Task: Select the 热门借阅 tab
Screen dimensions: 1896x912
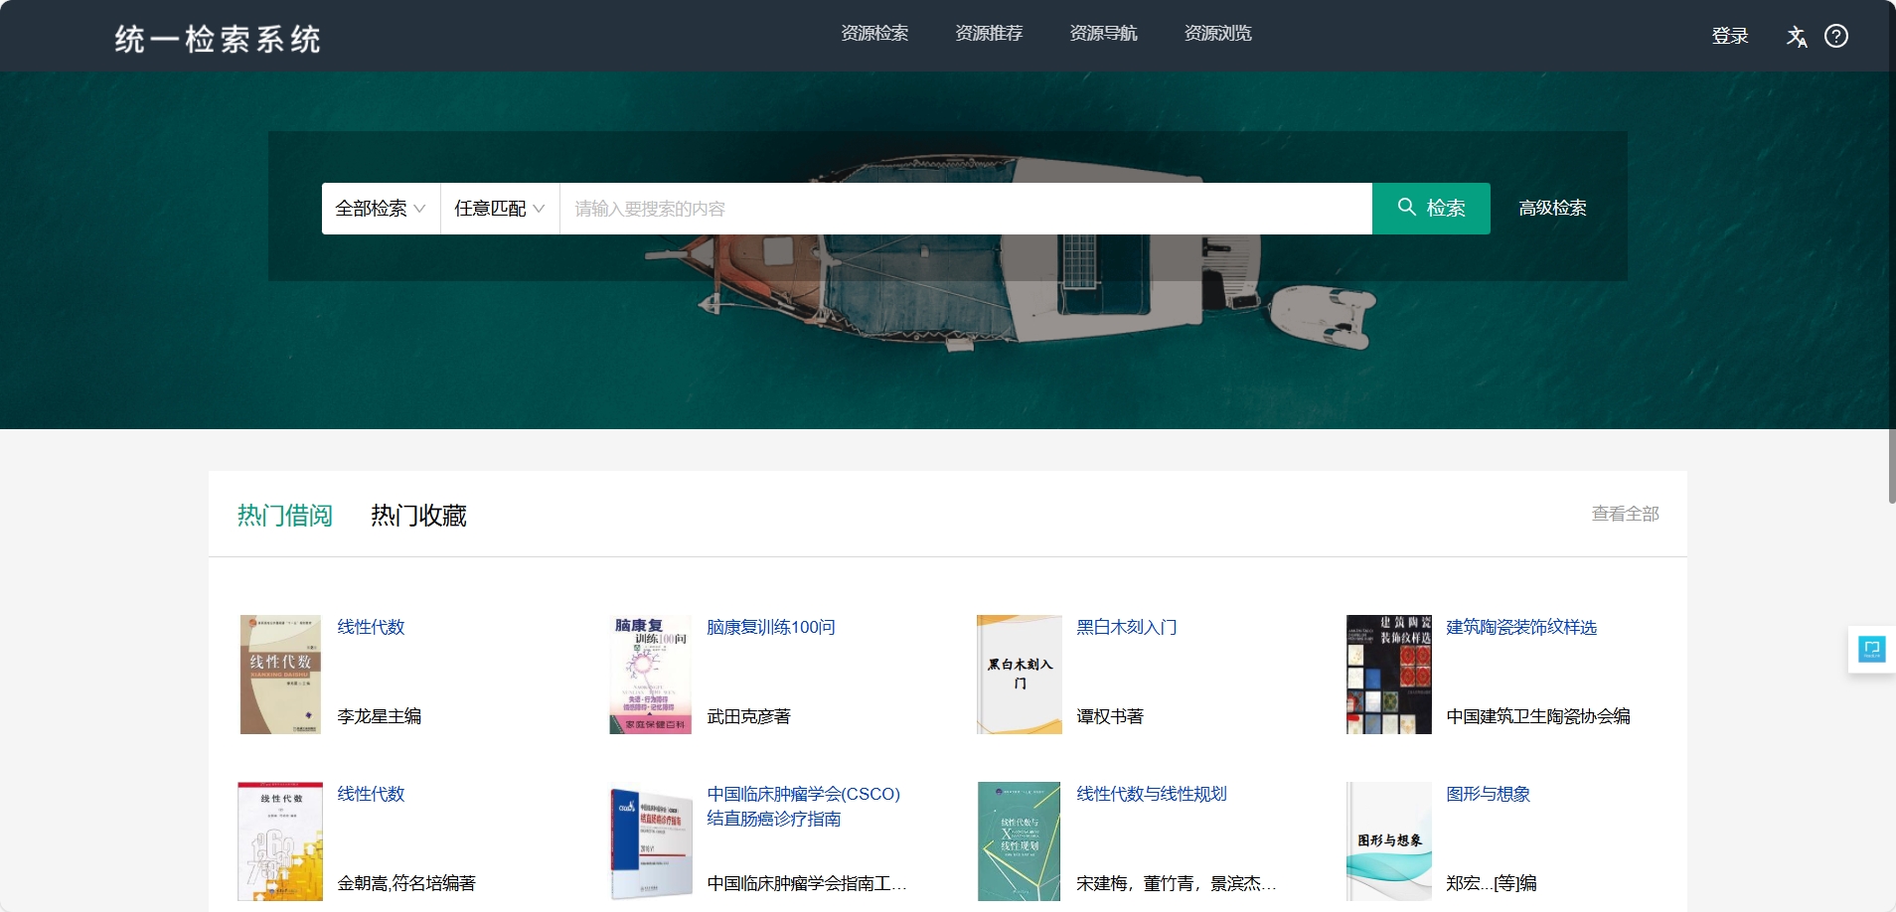Action: tap(284, 516)
